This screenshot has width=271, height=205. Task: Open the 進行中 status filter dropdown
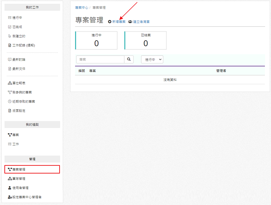152,59
